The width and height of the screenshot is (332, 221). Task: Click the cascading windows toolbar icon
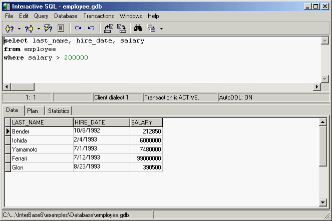click(x=152, y=28)
